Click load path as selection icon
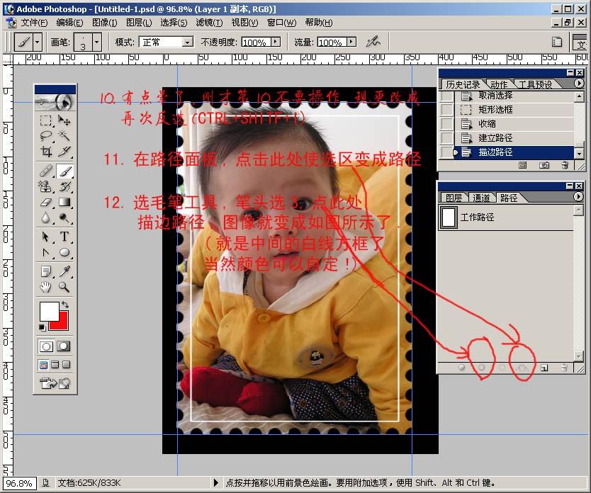The width and height of the screenshot is (591, 493). [x=502, y=367]
